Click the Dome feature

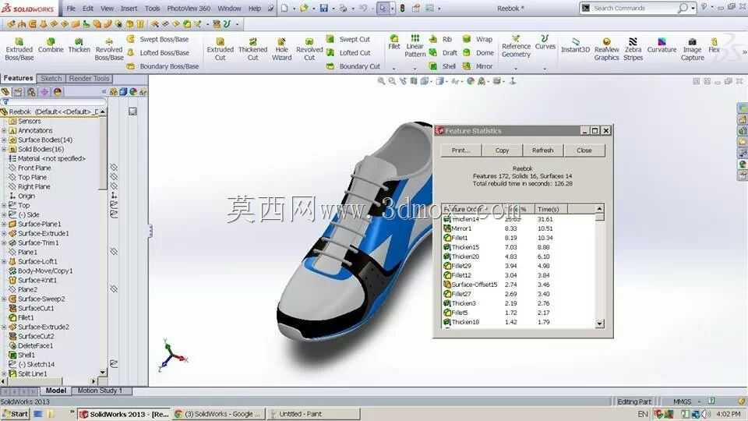tap(478, 52)
